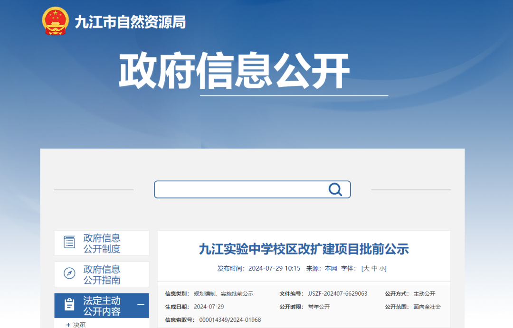The image size is (513, 328).
Task: Select 法定主动公开内容 menu item
Action: tap(102, 305)
